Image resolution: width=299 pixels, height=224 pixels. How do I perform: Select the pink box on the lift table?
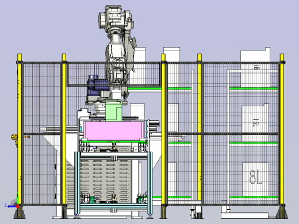(114, 130)
